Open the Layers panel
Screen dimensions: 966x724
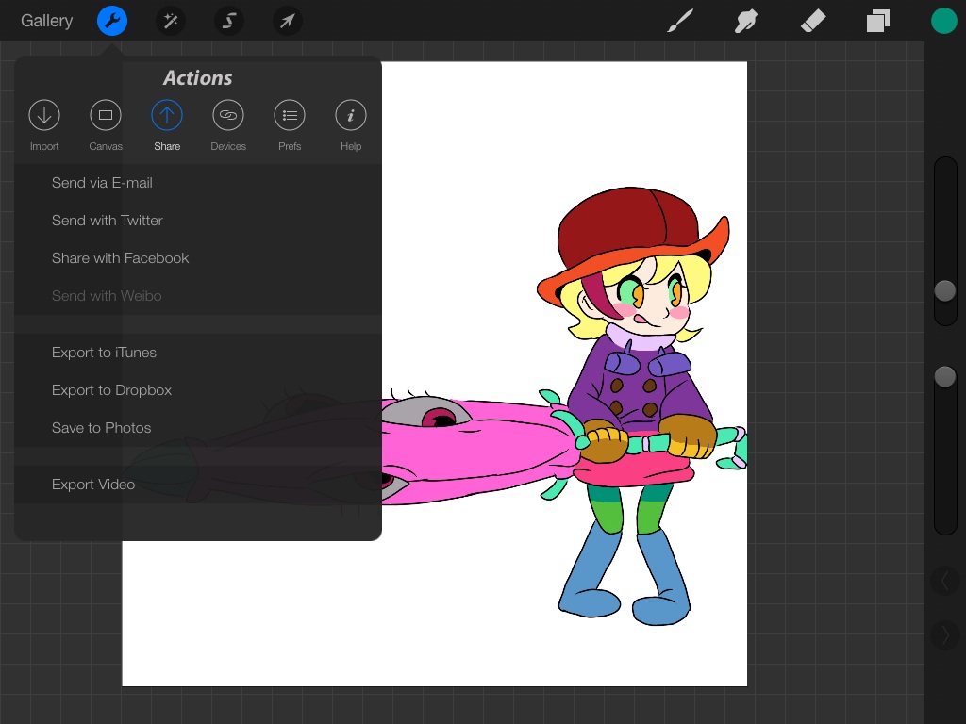click(878, 21)
